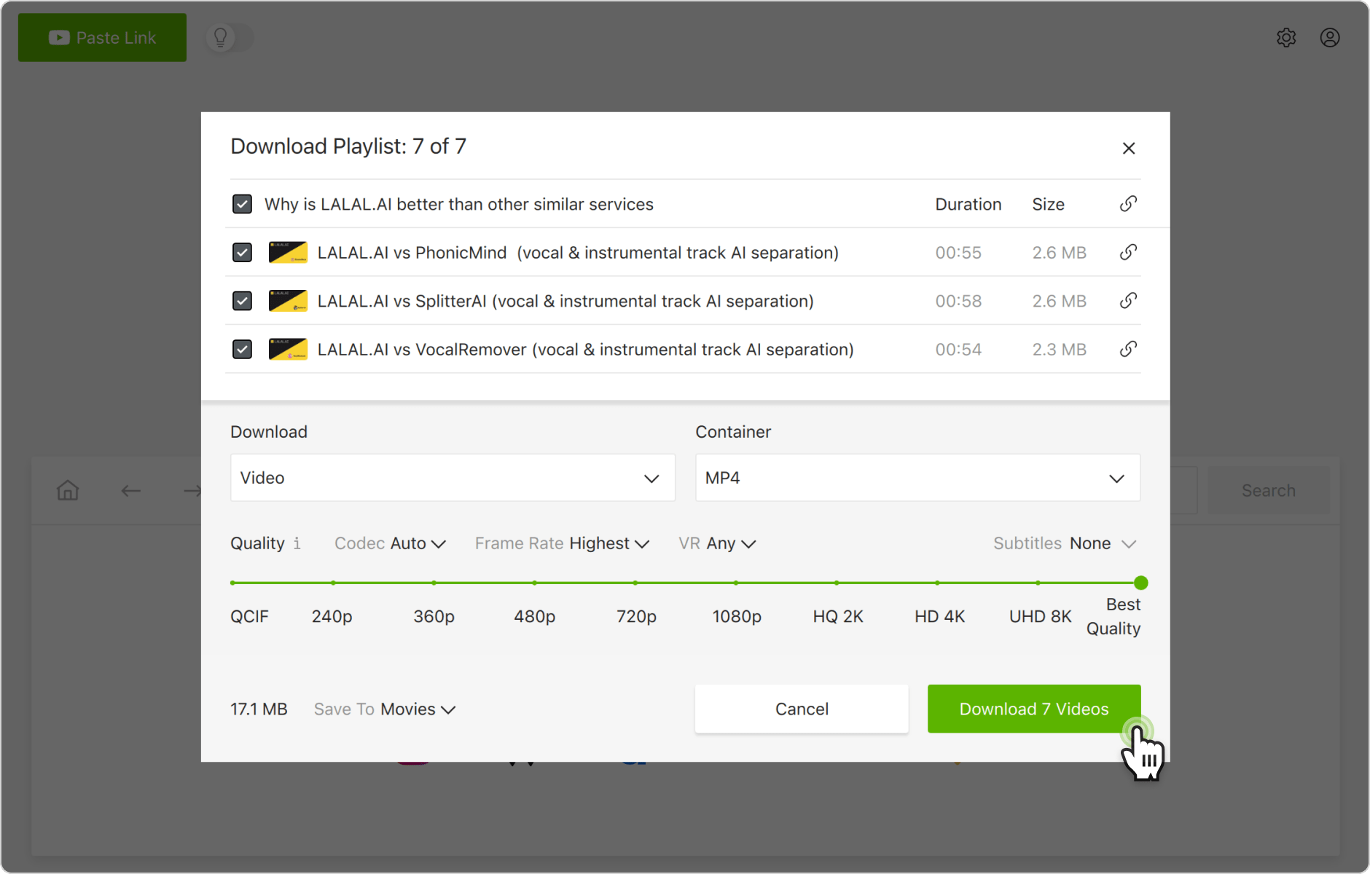Screen dimensions: 1370x874
Task: Expand the Container MP4 dropdown
Action: click(x=917, y=478)
